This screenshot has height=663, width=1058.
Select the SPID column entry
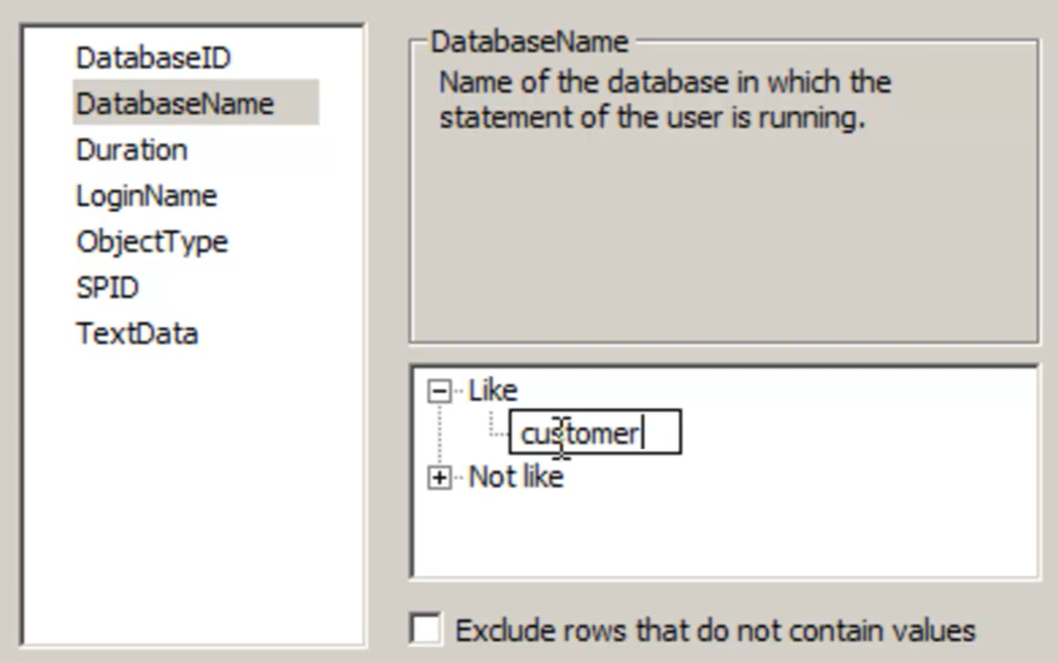tap(107, 288)
